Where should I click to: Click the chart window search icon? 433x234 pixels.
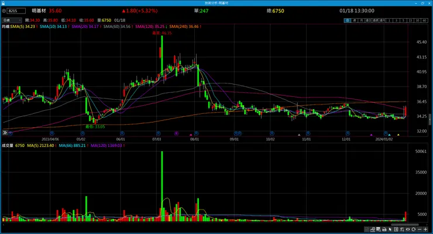[x=379, y=229]
